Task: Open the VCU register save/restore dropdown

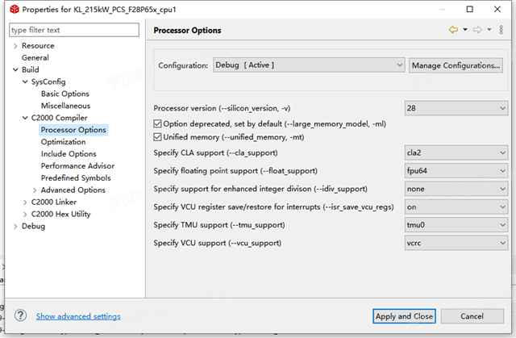Action: (456, 207)
